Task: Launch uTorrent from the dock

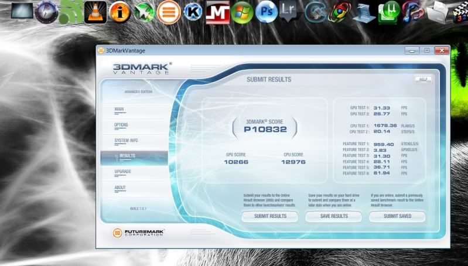Action: pos(389,12)
